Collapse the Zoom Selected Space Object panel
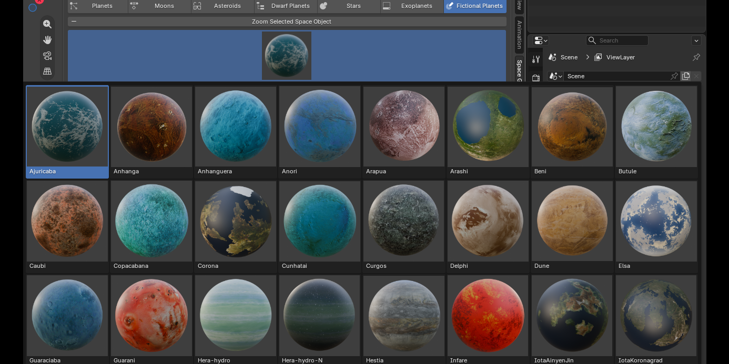The image size is (729, 364). [74, 22]
